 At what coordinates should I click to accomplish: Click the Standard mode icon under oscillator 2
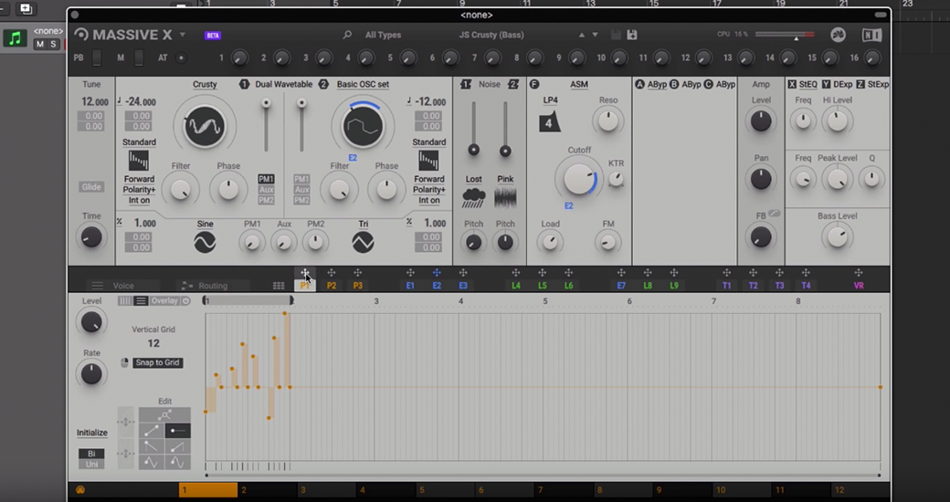[428, 161]
